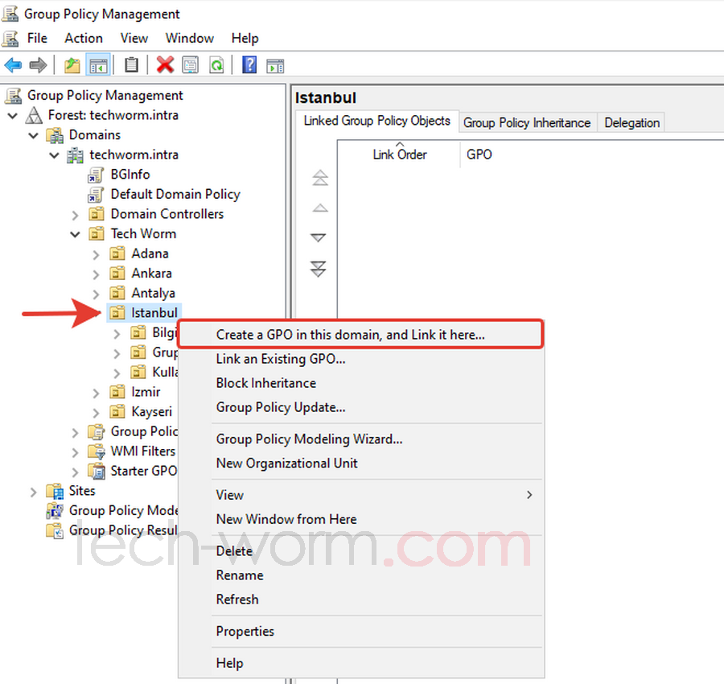The height and width of the screenshot is (684, 724).
Task: Open the Action menu in menu bar
Action: 84,38
